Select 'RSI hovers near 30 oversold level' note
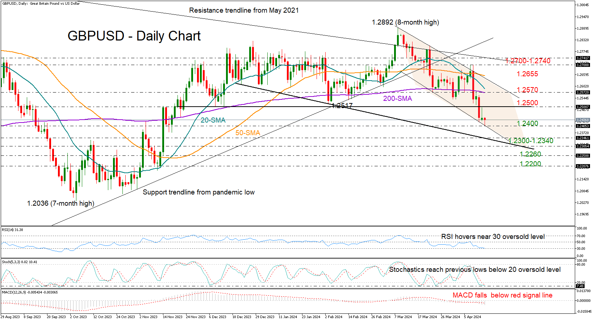This screenshot has width=594, height=321. coord(493,236)
